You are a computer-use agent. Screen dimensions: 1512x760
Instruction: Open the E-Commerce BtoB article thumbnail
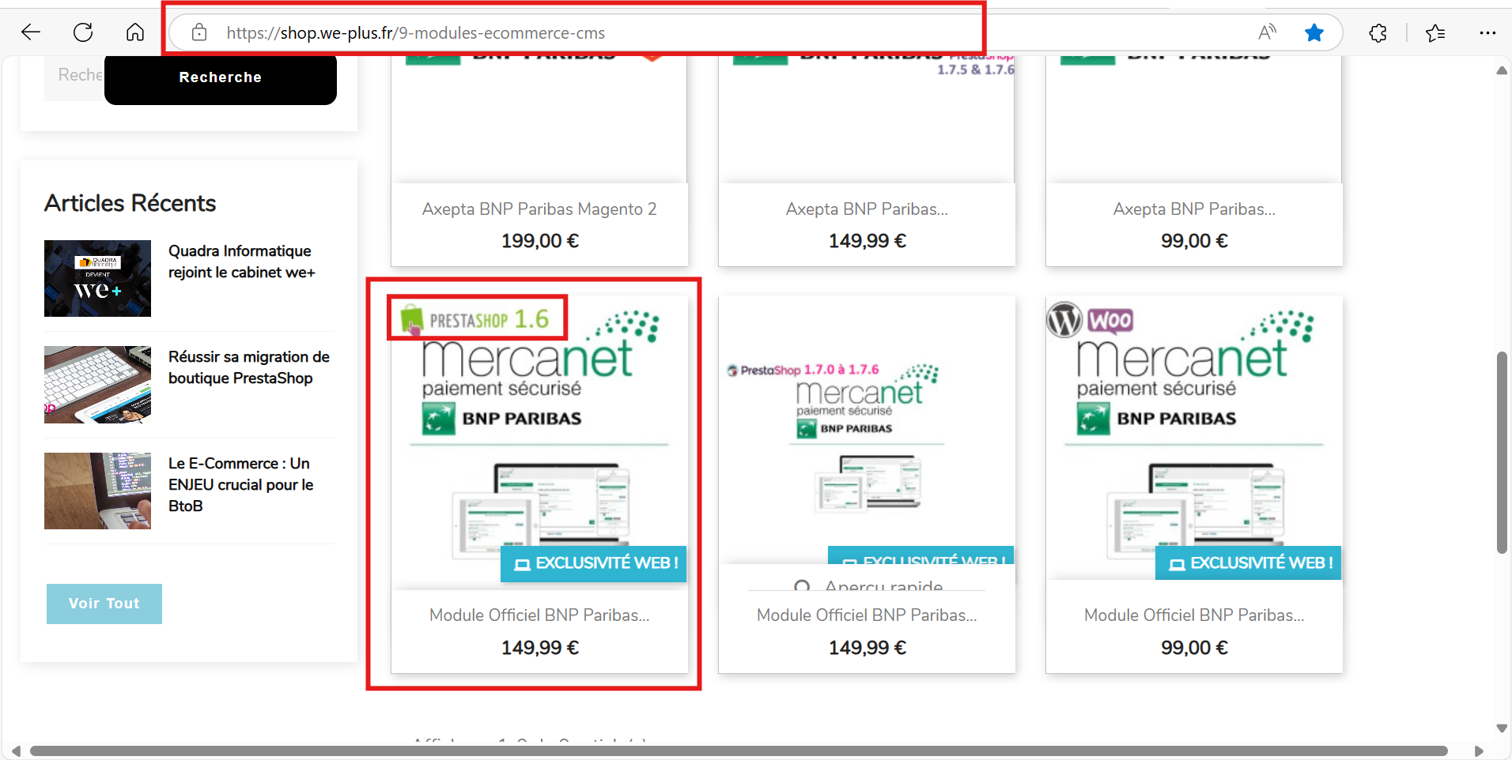pyautogui.click(x=97, y=491)
